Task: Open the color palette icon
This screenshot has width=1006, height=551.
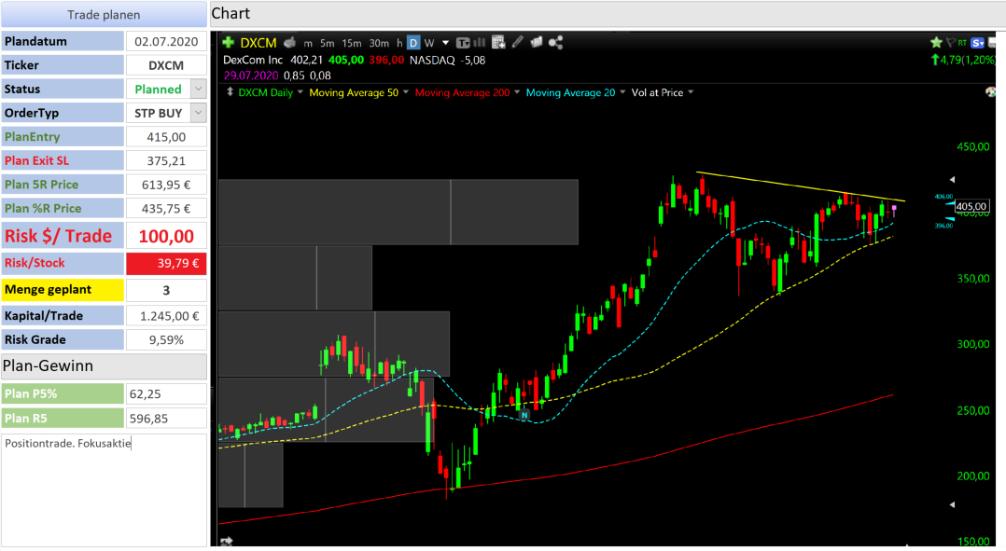Action: [x=991, y=92]
